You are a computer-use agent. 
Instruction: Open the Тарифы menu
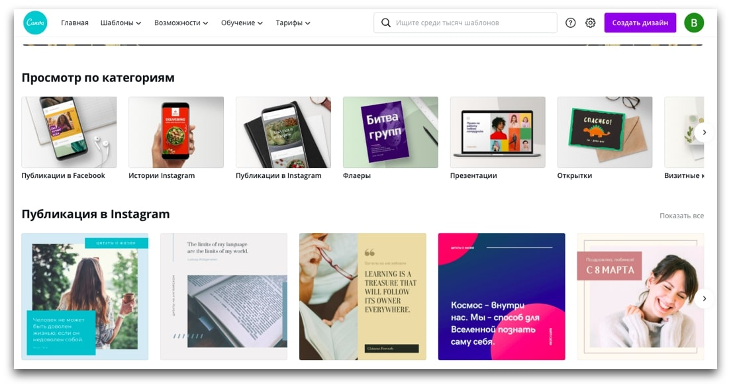click(293, 22)
